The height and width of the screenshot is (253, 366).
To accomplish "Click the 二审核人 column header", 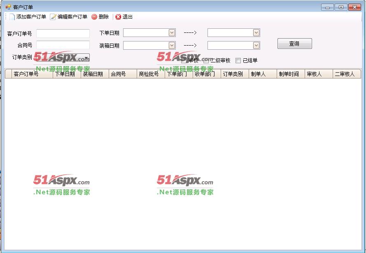I will click(x=347, y=74).
